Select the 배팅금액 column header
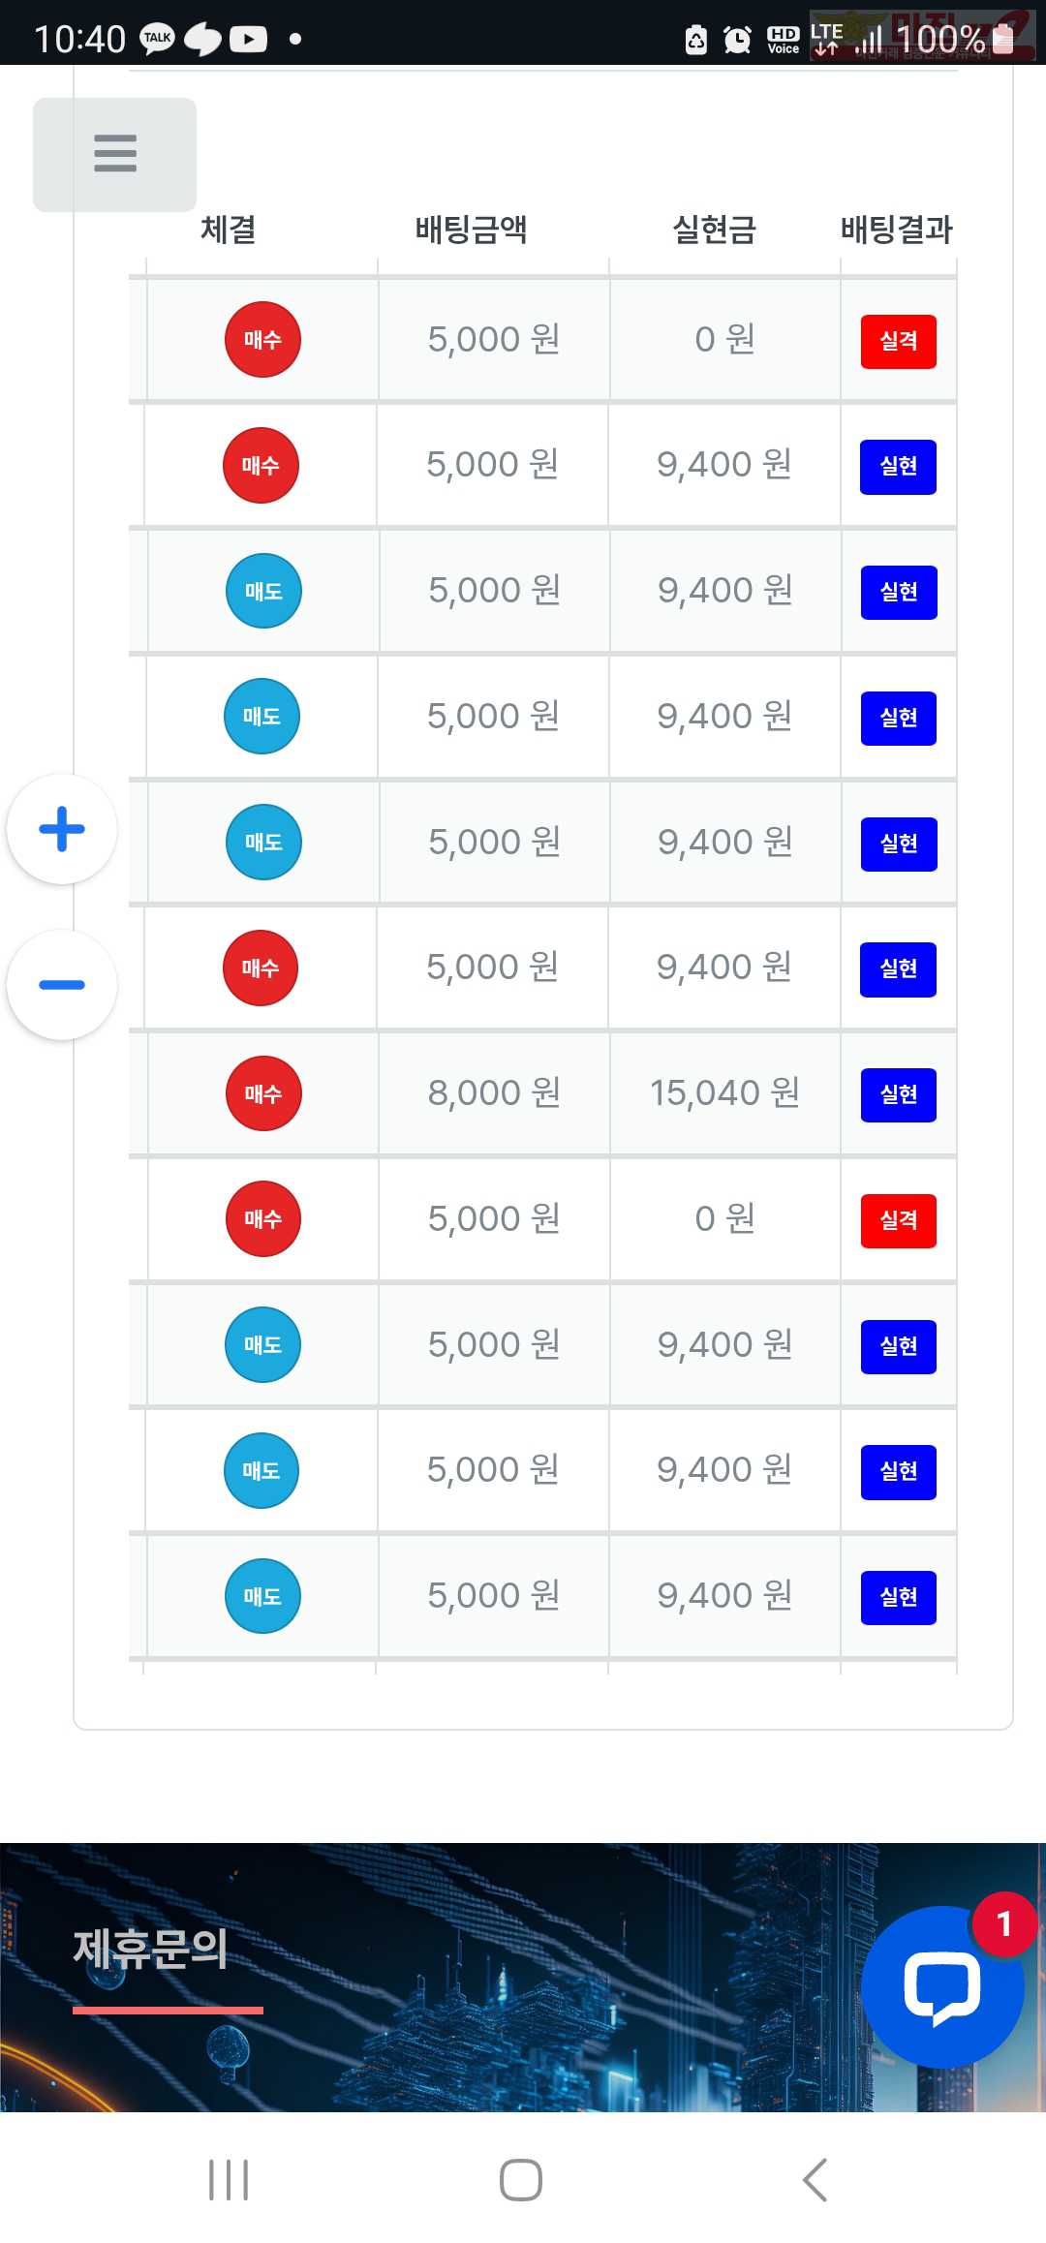 (471, 230)
